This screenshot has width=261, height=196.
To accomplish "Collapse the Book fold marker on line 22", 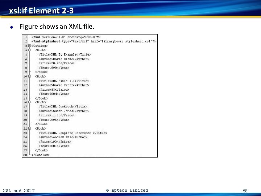I will [x=29, y=128].
